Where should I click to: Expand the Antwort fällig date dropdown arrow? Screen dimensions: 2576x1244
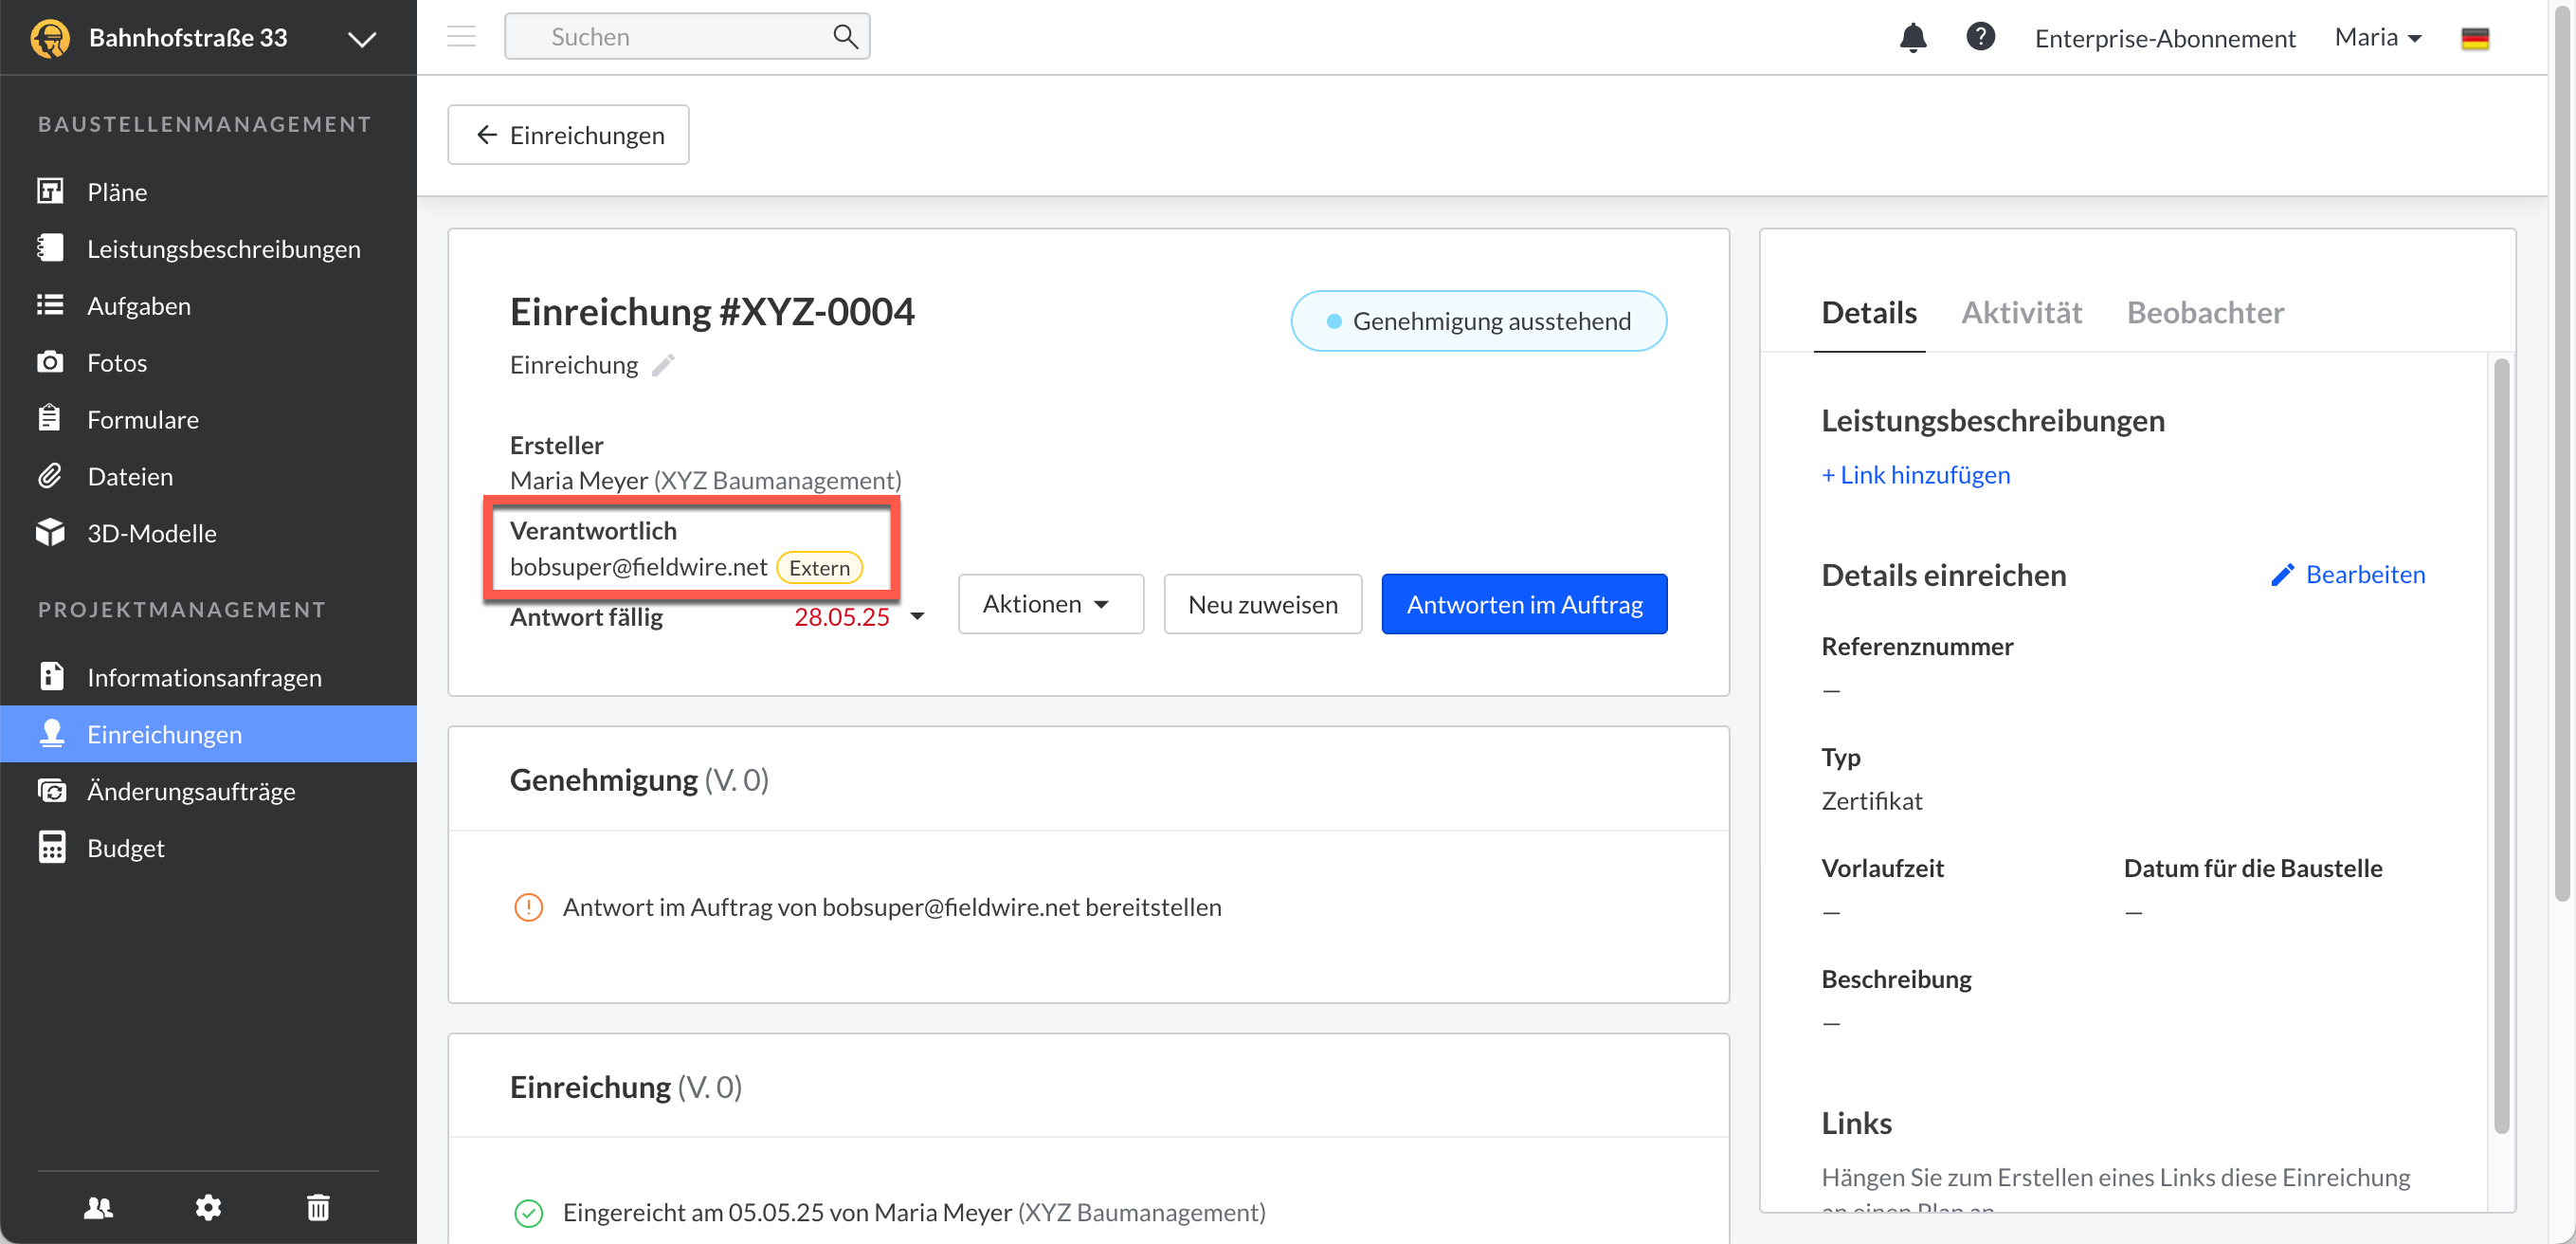click(x=917, y=616)
